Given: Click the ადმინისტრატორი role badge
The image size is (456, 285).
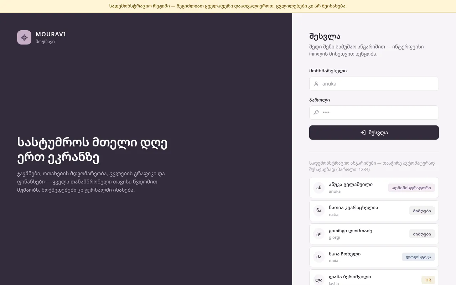Looking at the screenshot, I should tap(411, 188).
